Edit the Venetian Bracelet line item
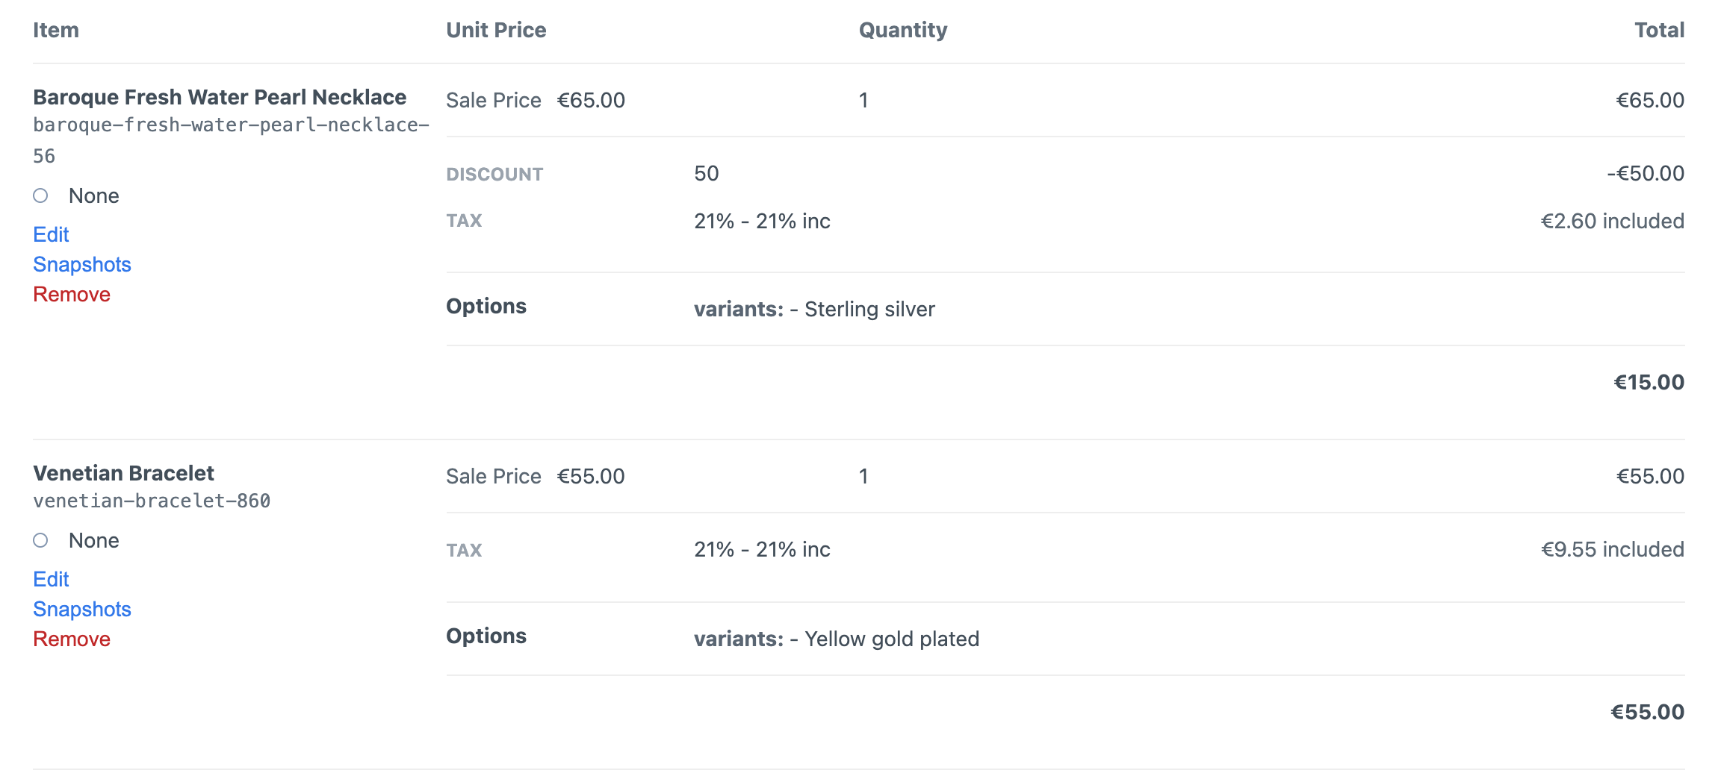Image resolution: width=1718 pixels, height=770 pixels. (50, 579)
